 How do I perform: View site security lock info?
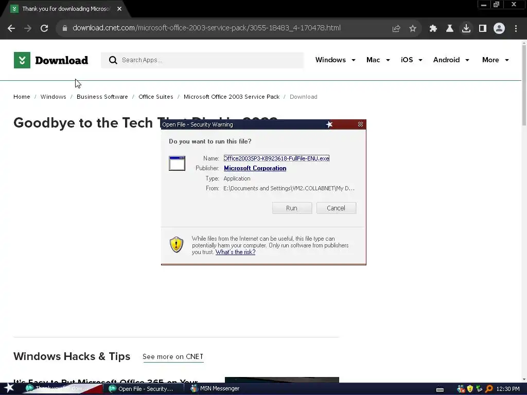[65, 28]
